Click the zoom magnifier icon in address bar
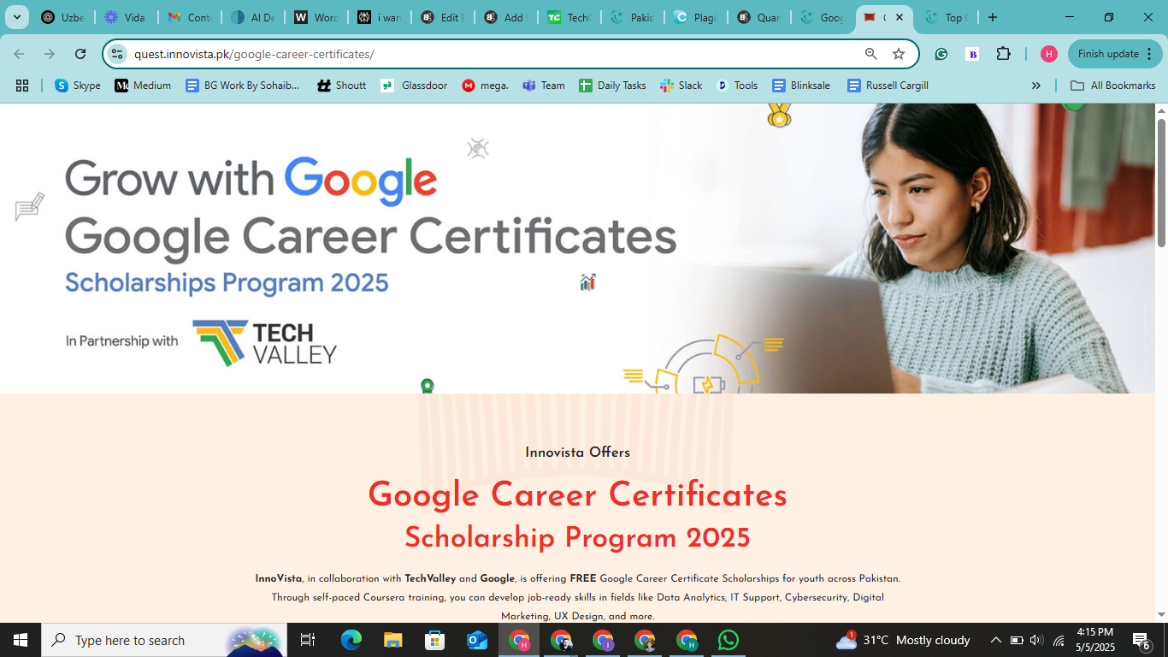Screen dimensions: 1168x657 click(x=871, y=54)
